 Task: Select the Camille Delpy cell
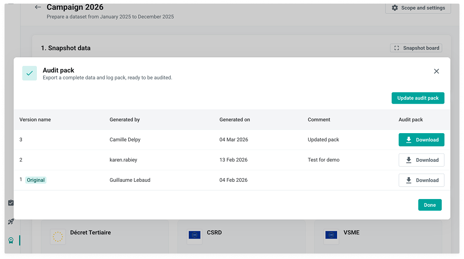click(x=125, y=139)
